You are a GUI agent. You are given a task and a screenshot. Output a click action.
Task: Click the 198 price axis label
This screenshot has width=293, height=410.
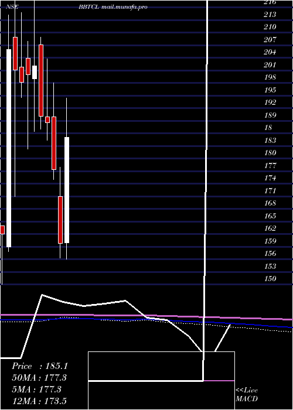[x=270, y=77]
